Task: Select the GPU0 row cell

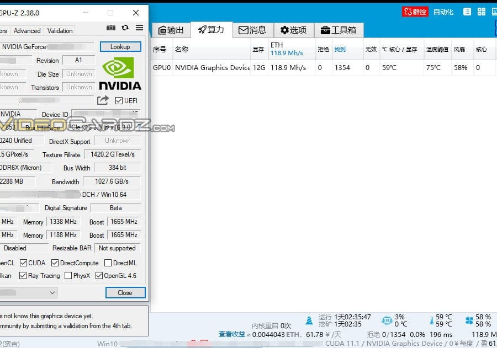Action: (162, 67)
